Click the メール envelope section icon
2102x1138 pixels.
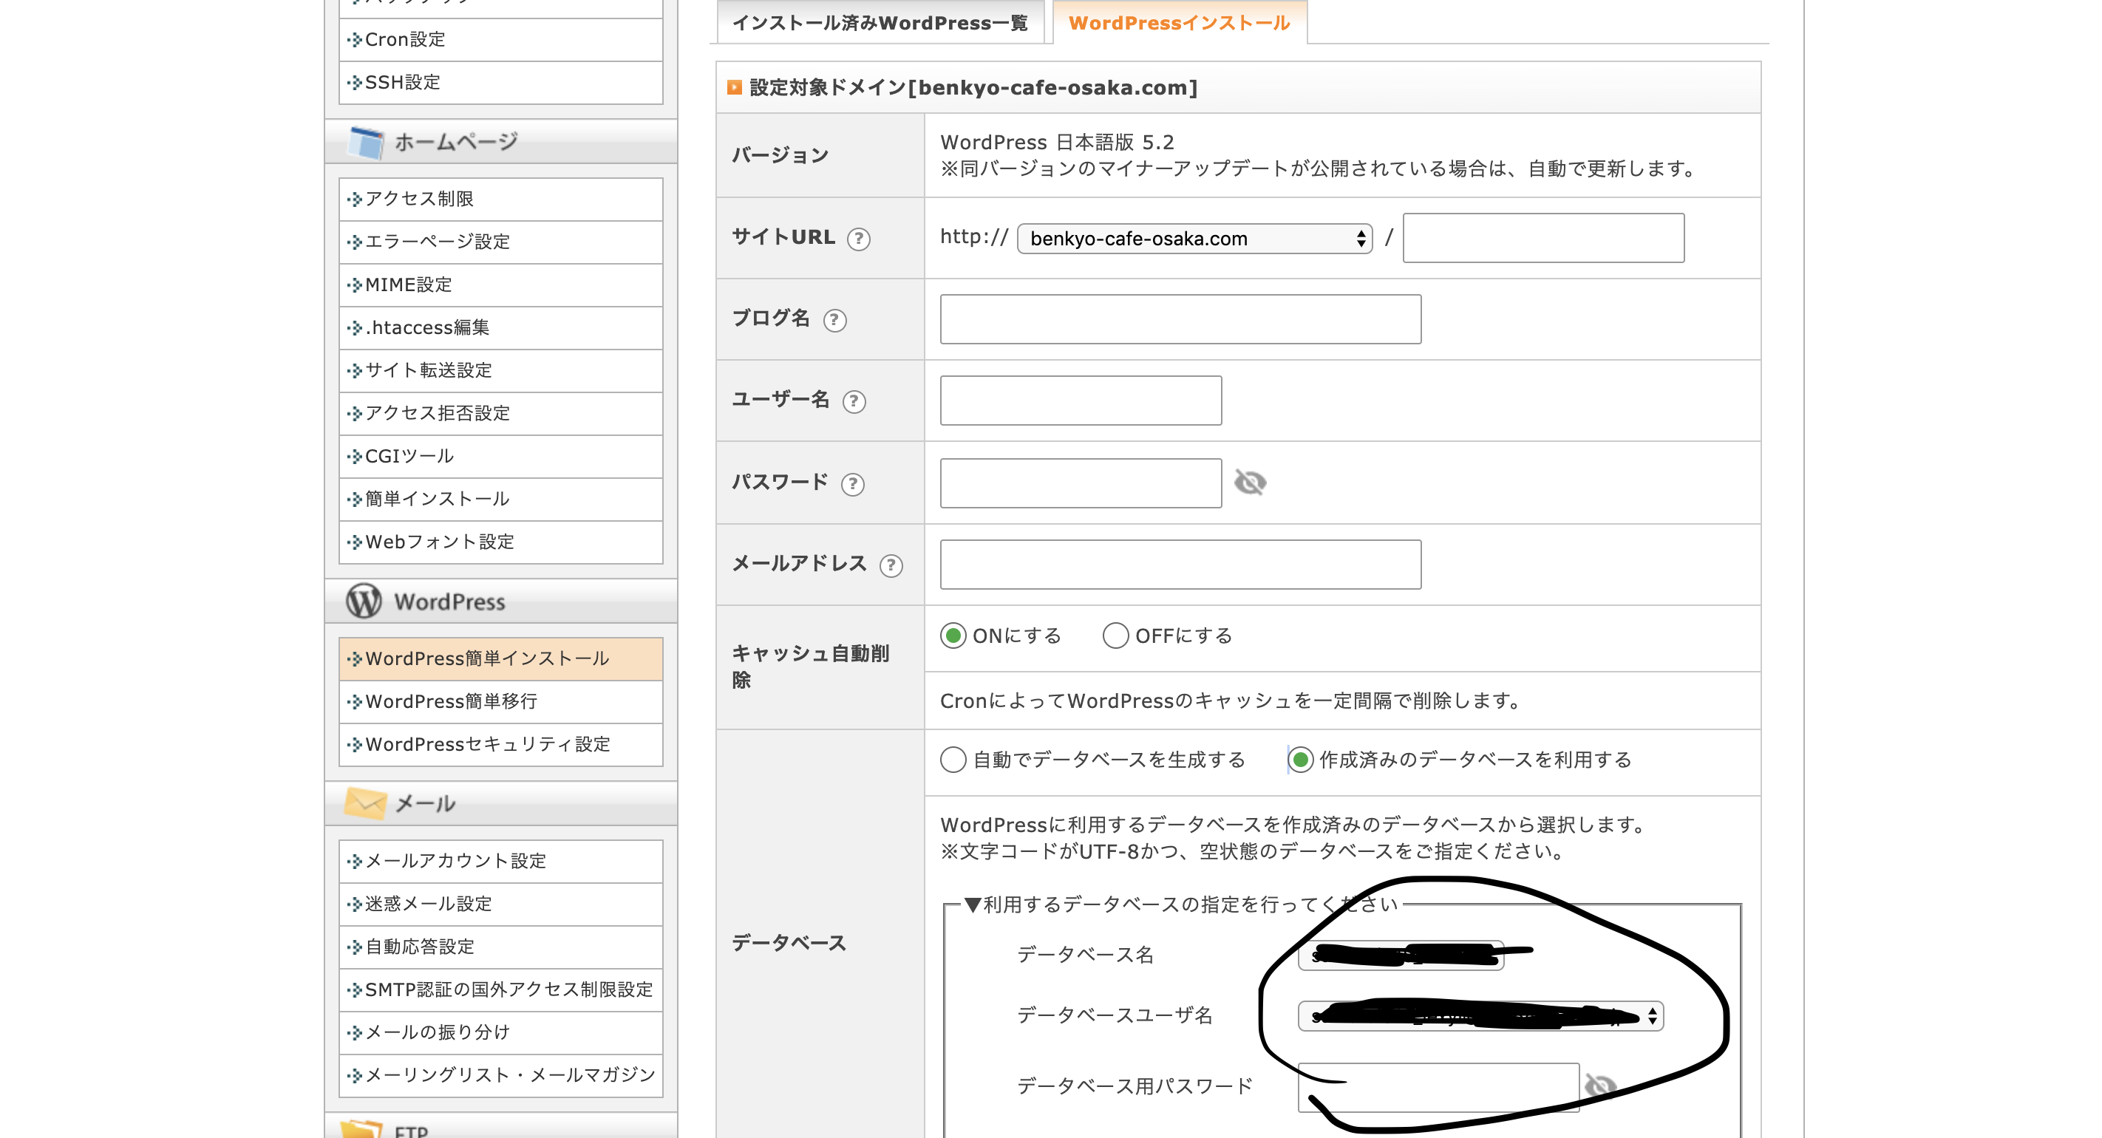[x=365, y=803]
